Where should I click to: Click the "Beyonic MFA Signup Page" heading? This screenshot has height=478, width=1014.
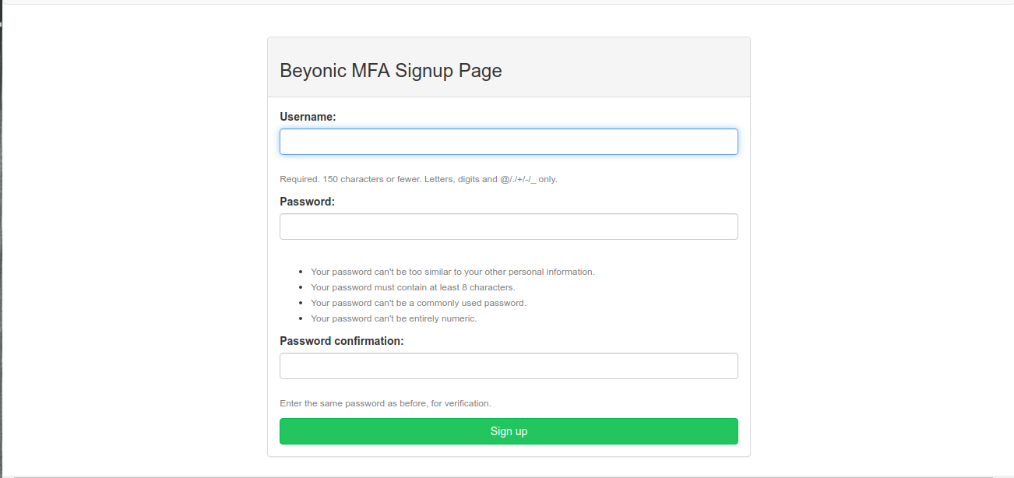390,71
